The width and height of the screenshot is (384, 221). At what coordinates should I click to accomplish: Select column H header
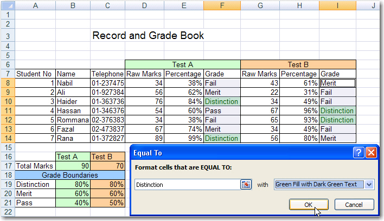(x=299, y=5)
